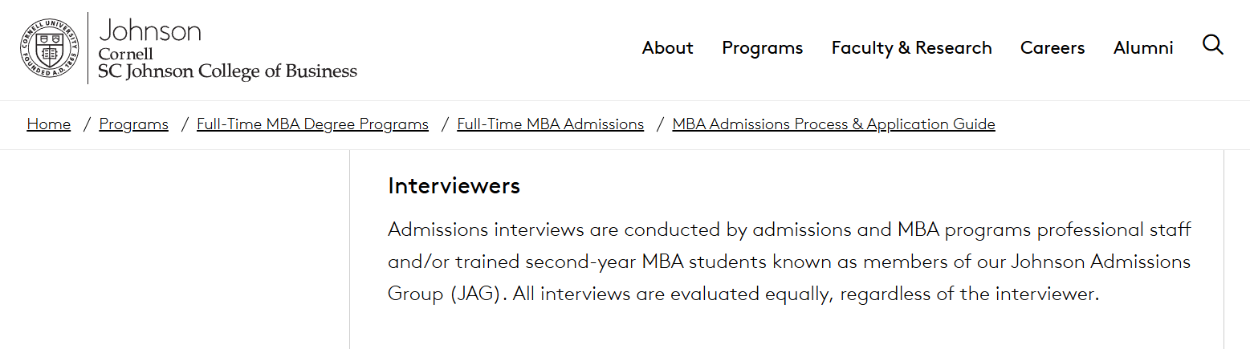
Task: Click the Cornell University seal logo
Action: click(50, 48)
